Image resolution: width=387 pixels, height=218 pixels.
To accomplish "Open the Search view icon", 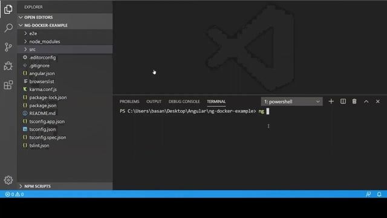I will 8,28.
